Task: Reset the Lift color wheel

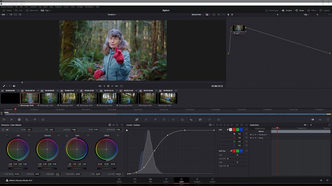Action: tap(29, 135)
